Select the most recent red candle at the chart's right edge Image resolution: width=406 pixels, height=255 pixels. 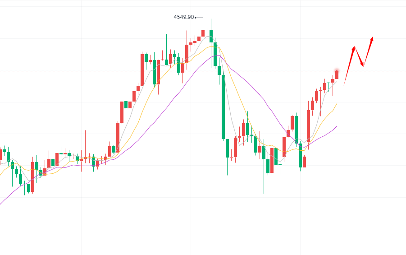[337, 74]
